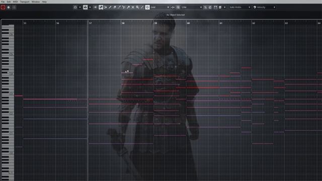
Task: Toggle the red Solo Editor button
Action: point(3,7)
